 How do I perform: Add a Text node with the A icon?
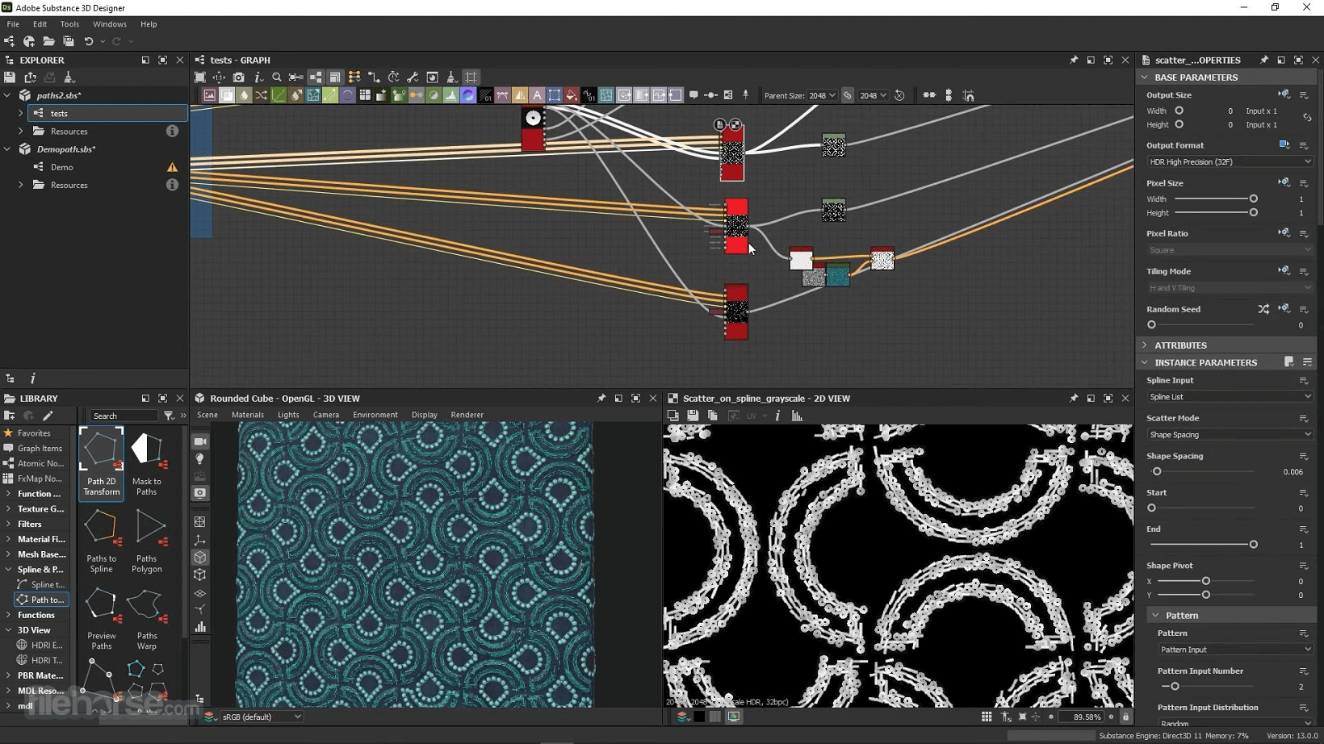pos(537,95)
